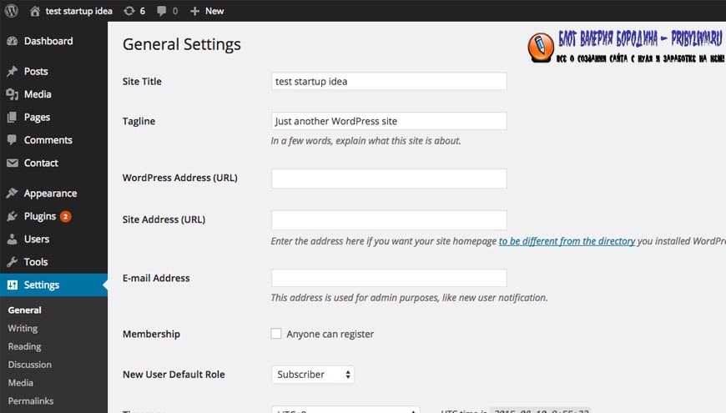726x413 pixels.
Task: Click the Appearance paintbrush icon
Action: tap(12, 193)
